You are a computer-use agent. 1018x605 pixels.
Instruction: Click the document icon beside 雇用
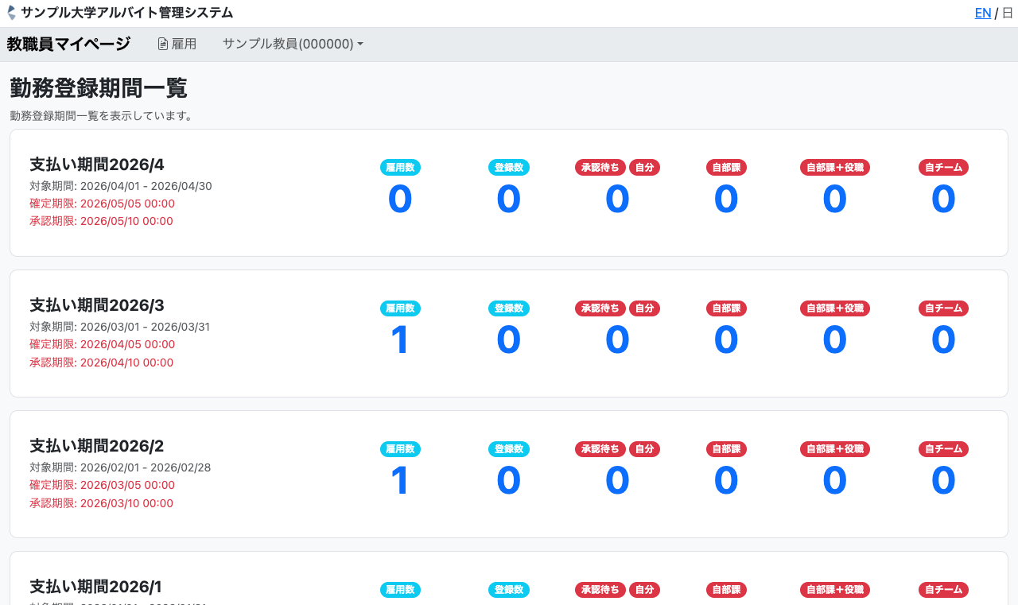(163, 45)
